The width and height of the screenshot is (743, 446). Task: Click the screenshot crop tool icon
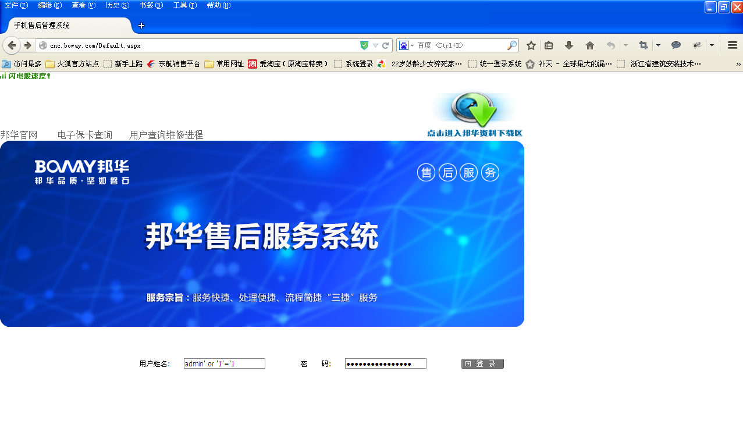[x=643, y=45]
